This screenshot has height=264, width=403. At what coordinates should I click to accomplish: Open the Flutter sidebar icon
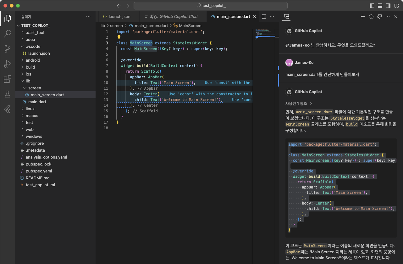point(8,109)
